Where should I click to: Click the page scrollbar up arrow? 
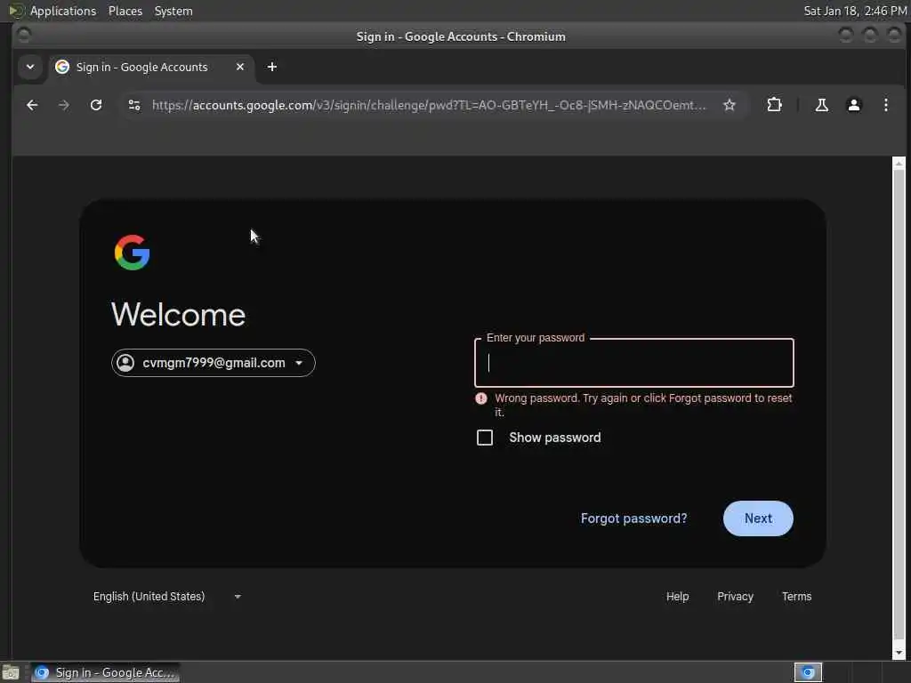pos(899,165)
